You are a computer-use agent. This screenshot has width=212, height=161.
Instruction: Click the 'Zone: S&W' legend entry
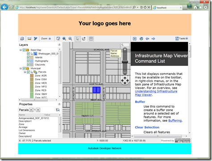[x=41, y=94]
